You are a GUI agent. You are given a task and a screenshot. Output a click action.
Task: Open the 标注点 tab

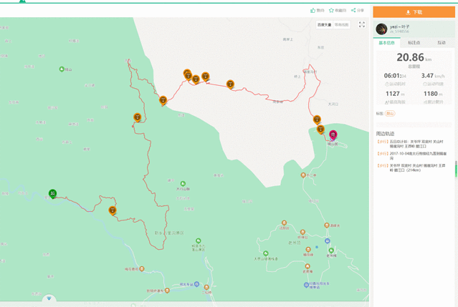[x=414, y=43]
